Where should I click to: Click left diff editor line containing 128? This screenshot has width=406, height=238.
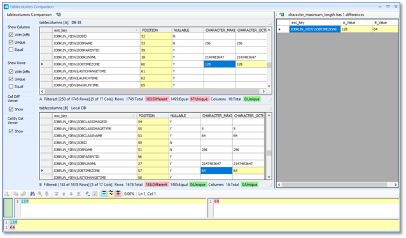click(113, 201)
